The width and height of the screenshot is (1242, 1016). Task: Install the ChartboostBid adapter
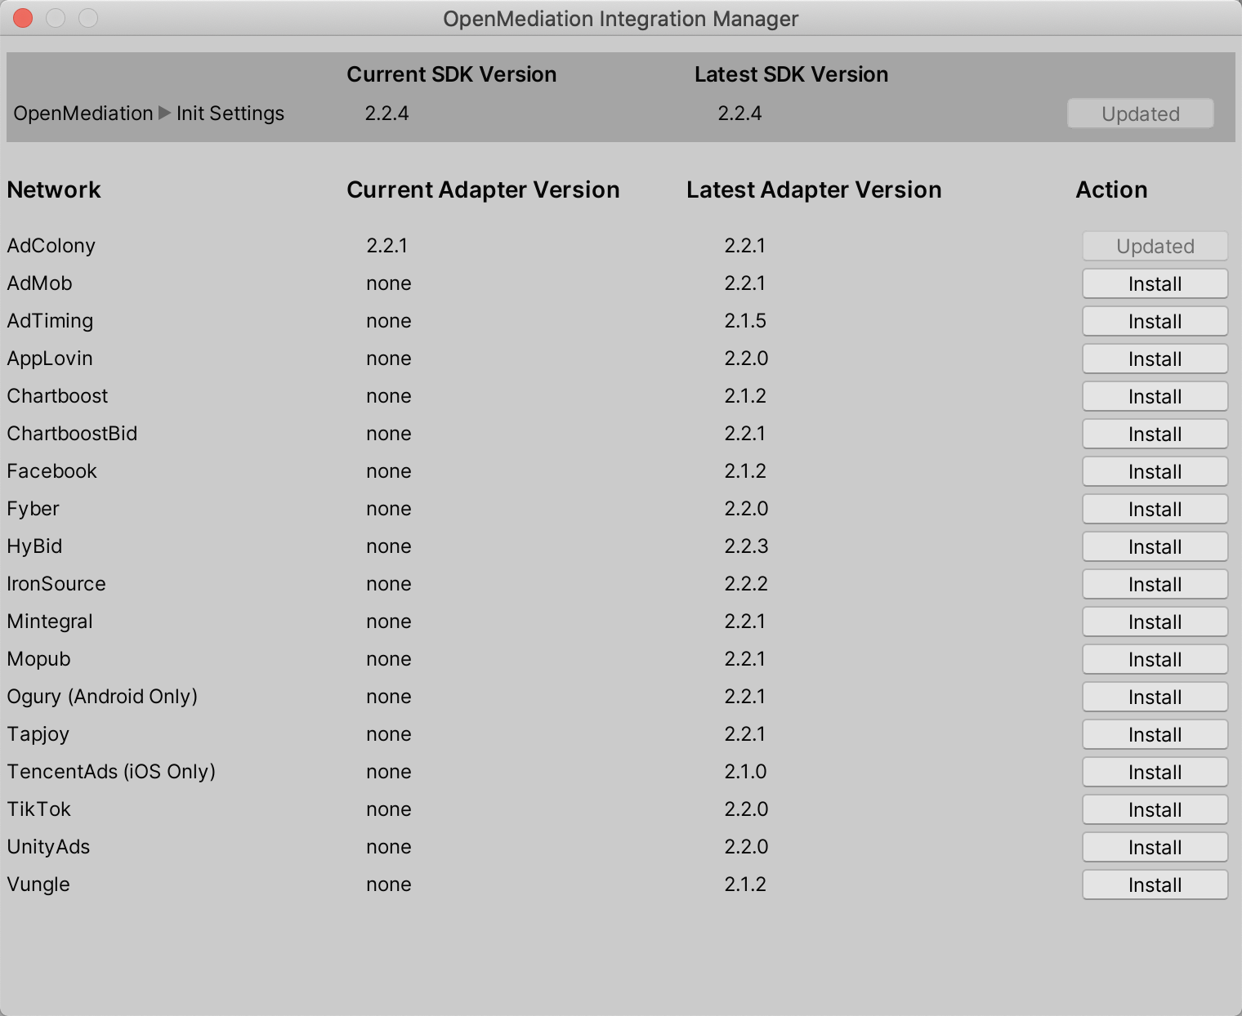1155,434
